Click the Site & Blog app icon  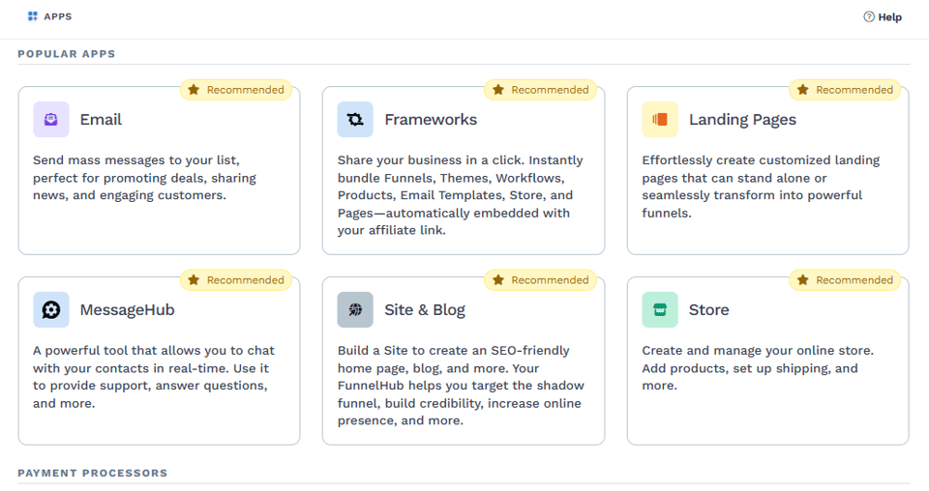pyautogui.click(x=355, y=310)
